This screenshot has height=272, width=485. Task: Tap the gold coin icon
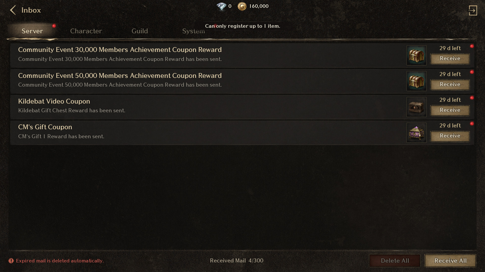pyautogui.click(x=242, y=6)
